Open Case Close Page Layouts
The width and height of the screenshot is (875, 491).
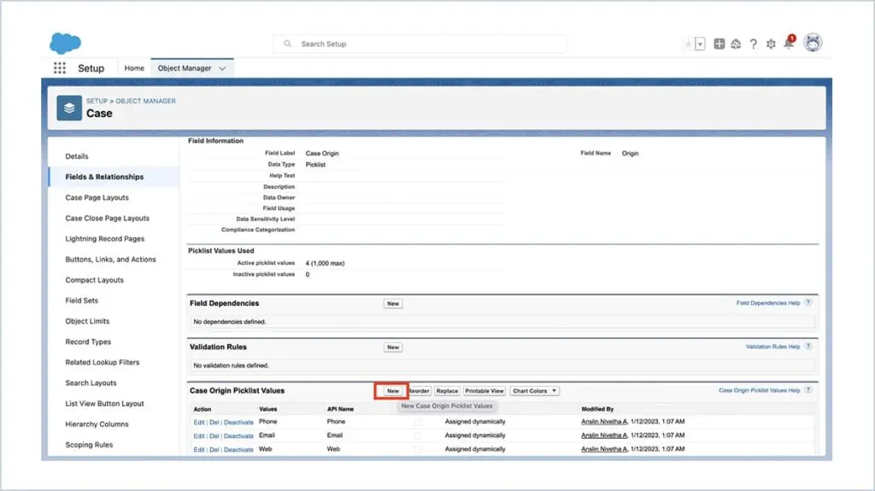click(107, 218)
